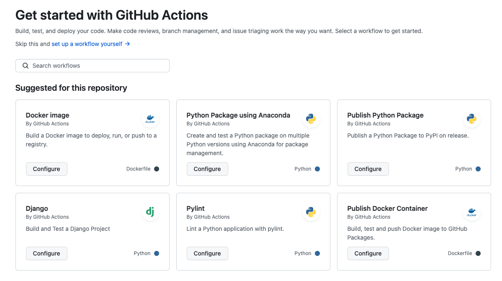Configure the Docker image workflow

46,169
